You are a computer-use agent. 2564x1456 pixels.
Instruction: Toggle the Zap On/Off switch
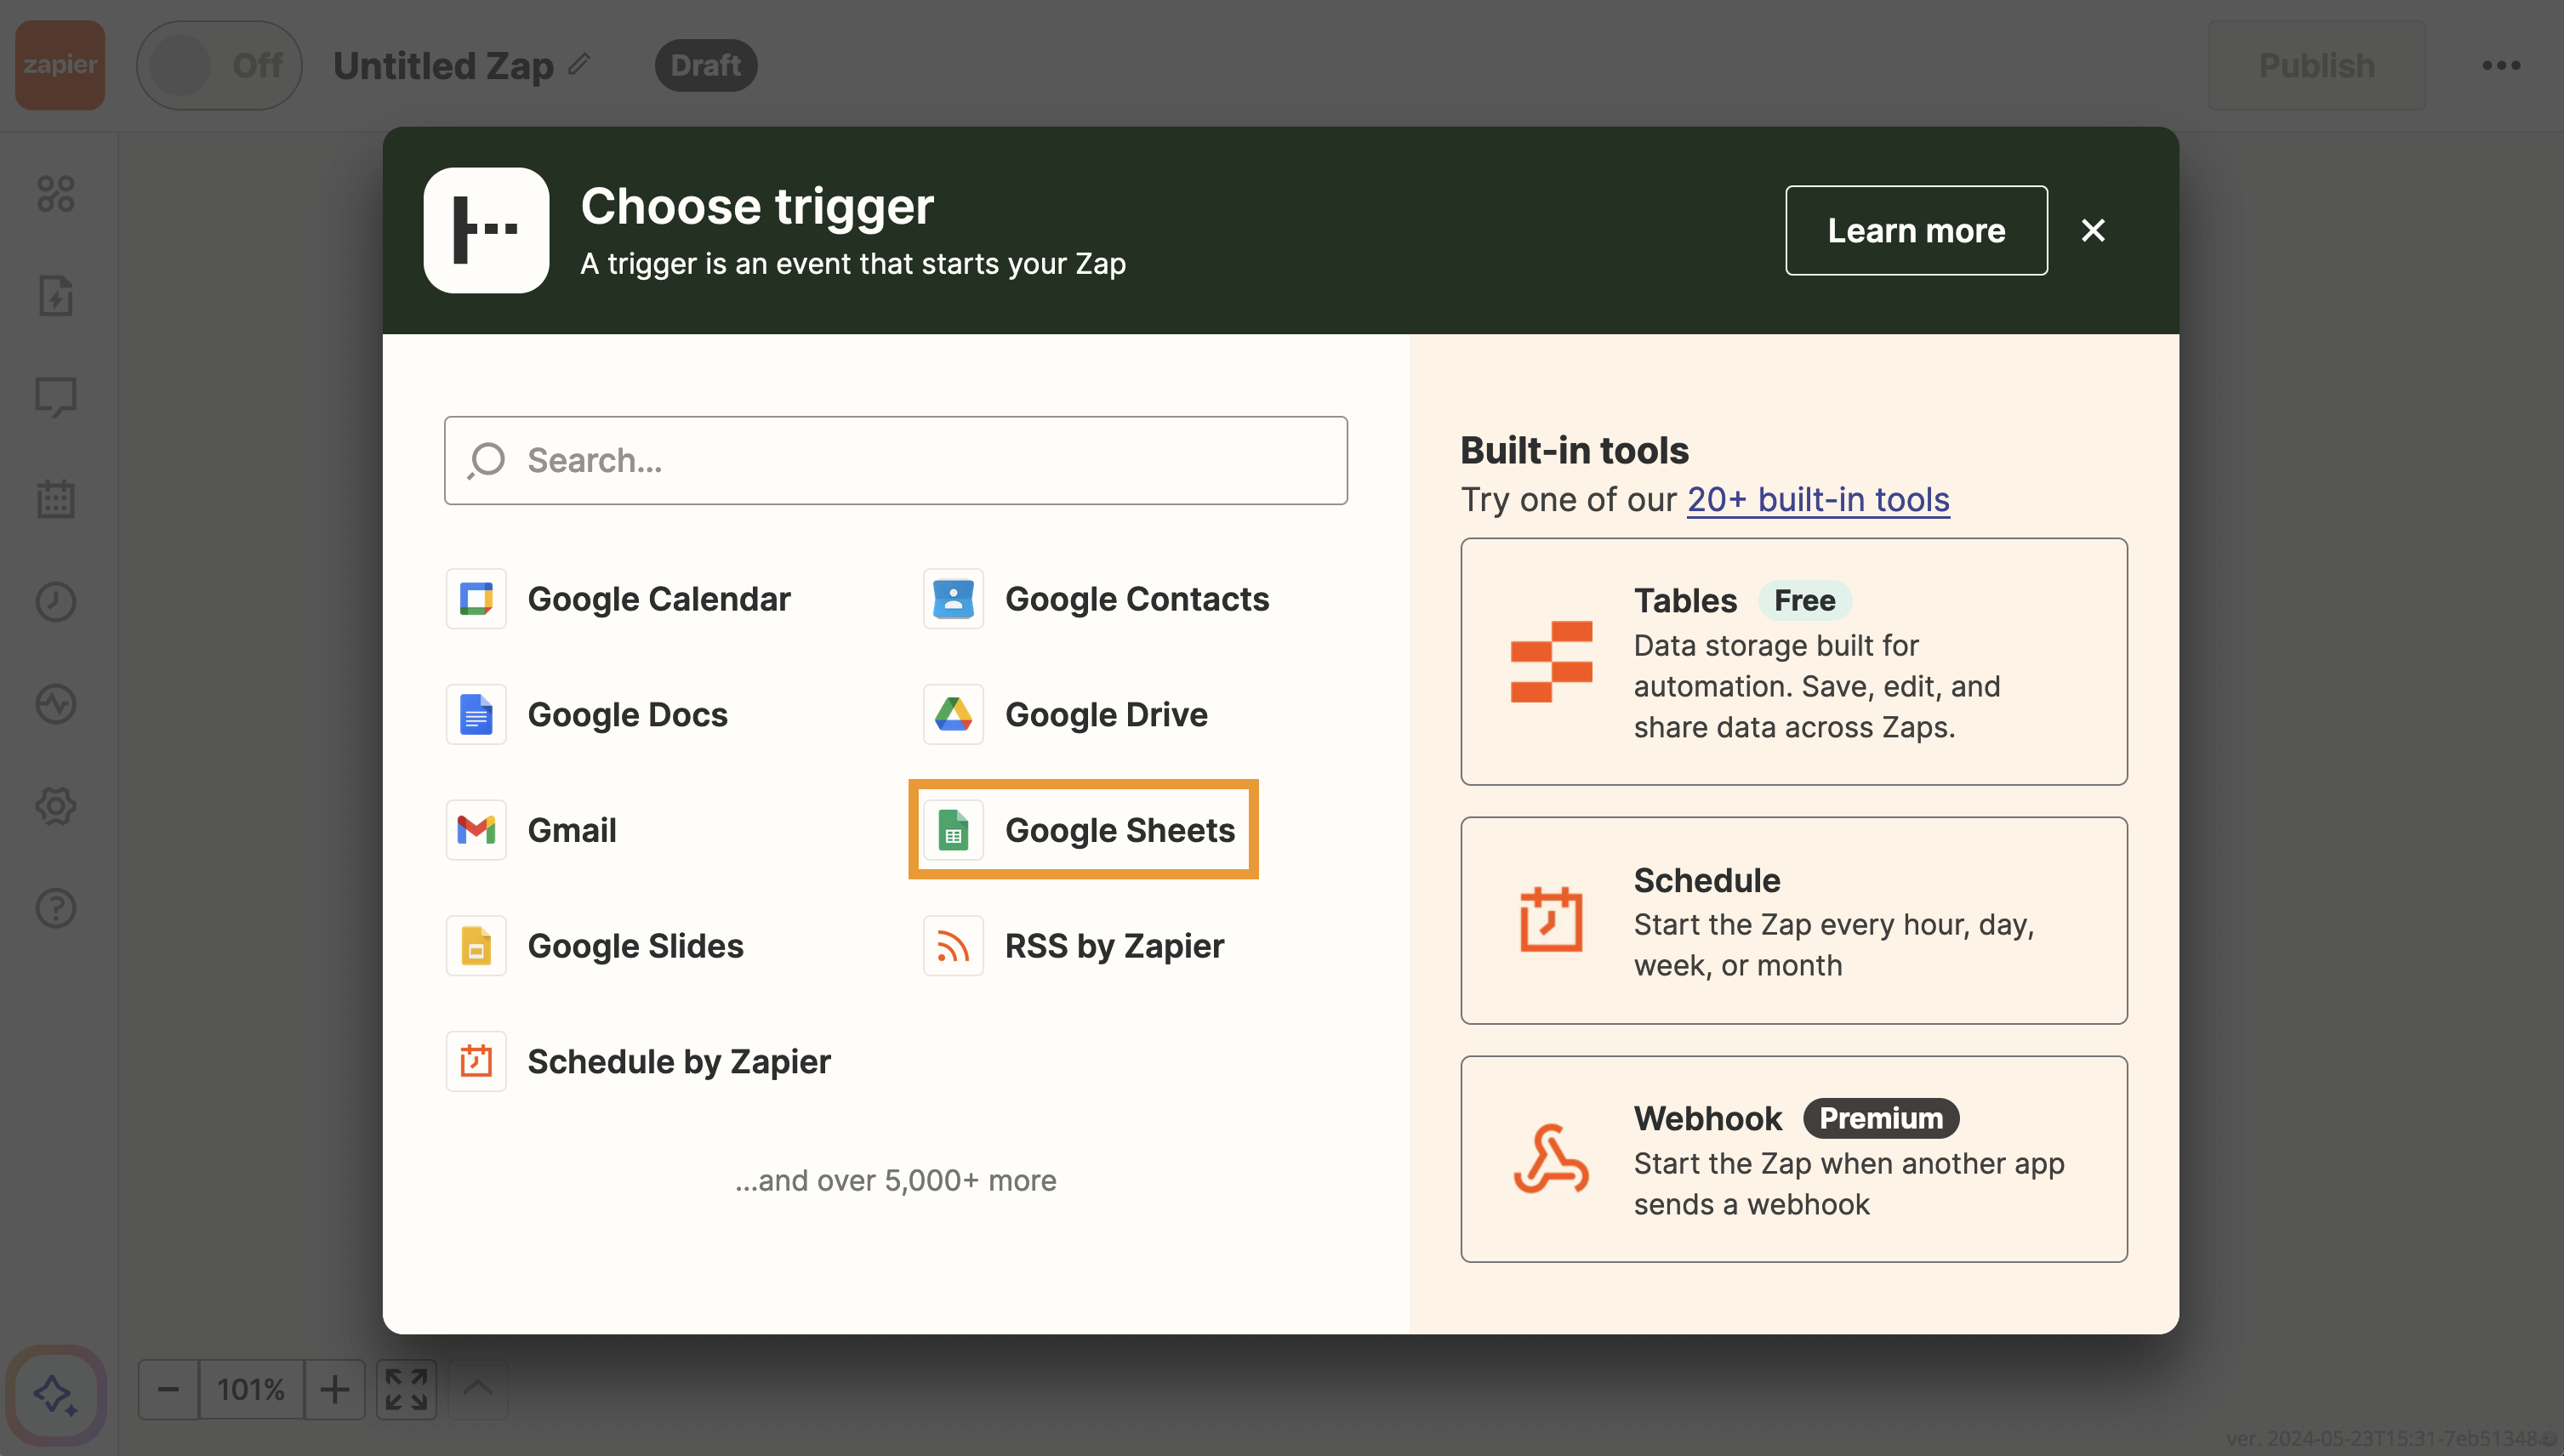point(219,65)
